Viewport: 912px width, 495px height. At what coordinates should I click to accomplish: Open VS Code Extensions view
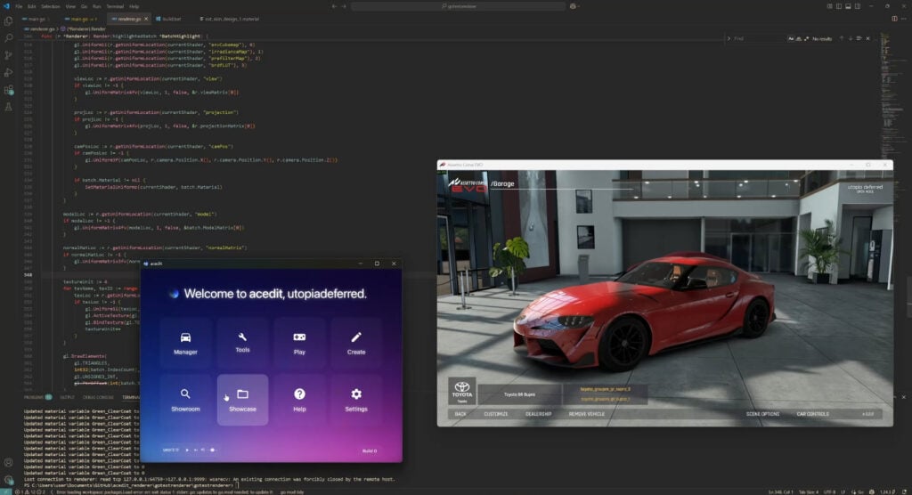8,90
